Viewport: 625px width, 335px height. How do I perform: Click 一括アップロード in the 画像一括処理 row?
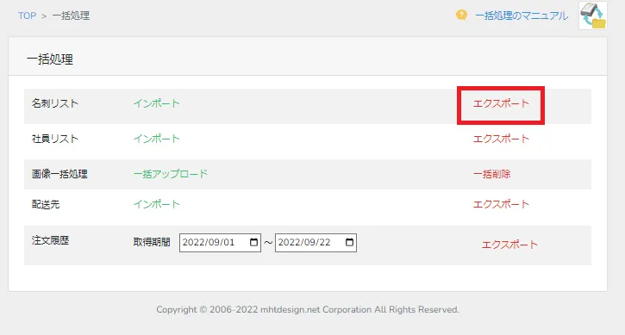click(x=170, y=174)
